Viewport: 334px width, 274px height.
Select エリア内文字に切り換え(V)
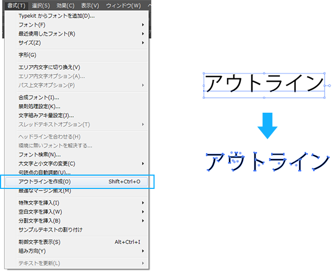(49, 67)
